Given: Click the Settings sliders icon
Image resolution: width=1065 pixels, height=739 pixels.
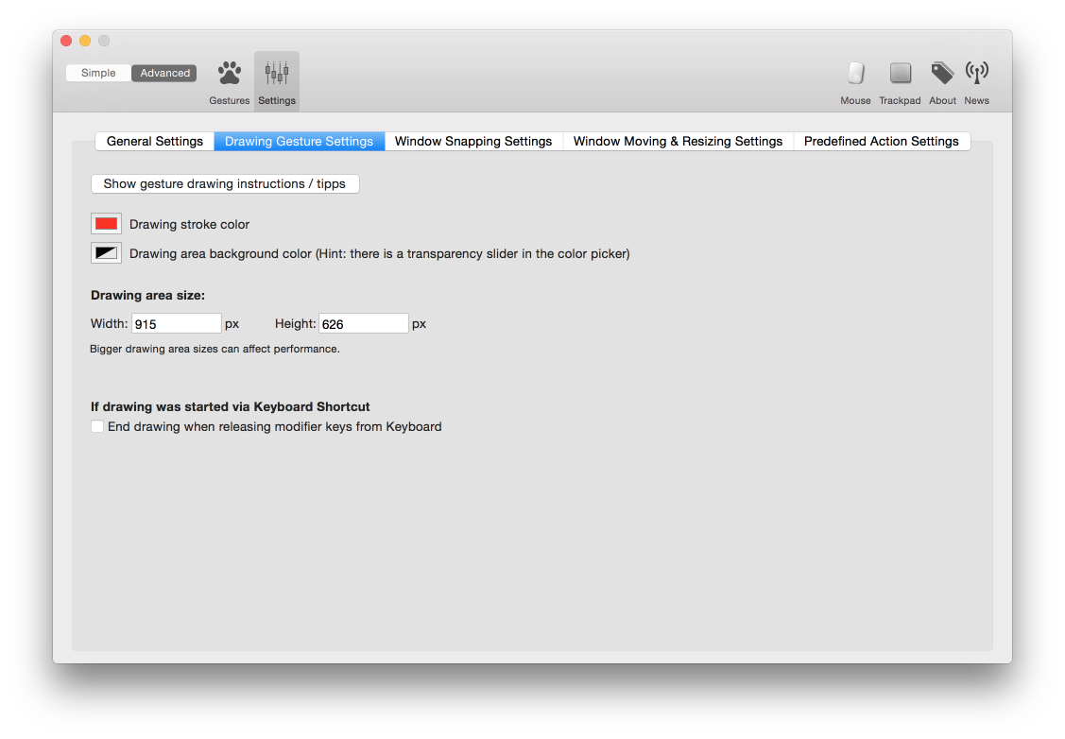Looking at the screenshot, I should click(277, 74).
